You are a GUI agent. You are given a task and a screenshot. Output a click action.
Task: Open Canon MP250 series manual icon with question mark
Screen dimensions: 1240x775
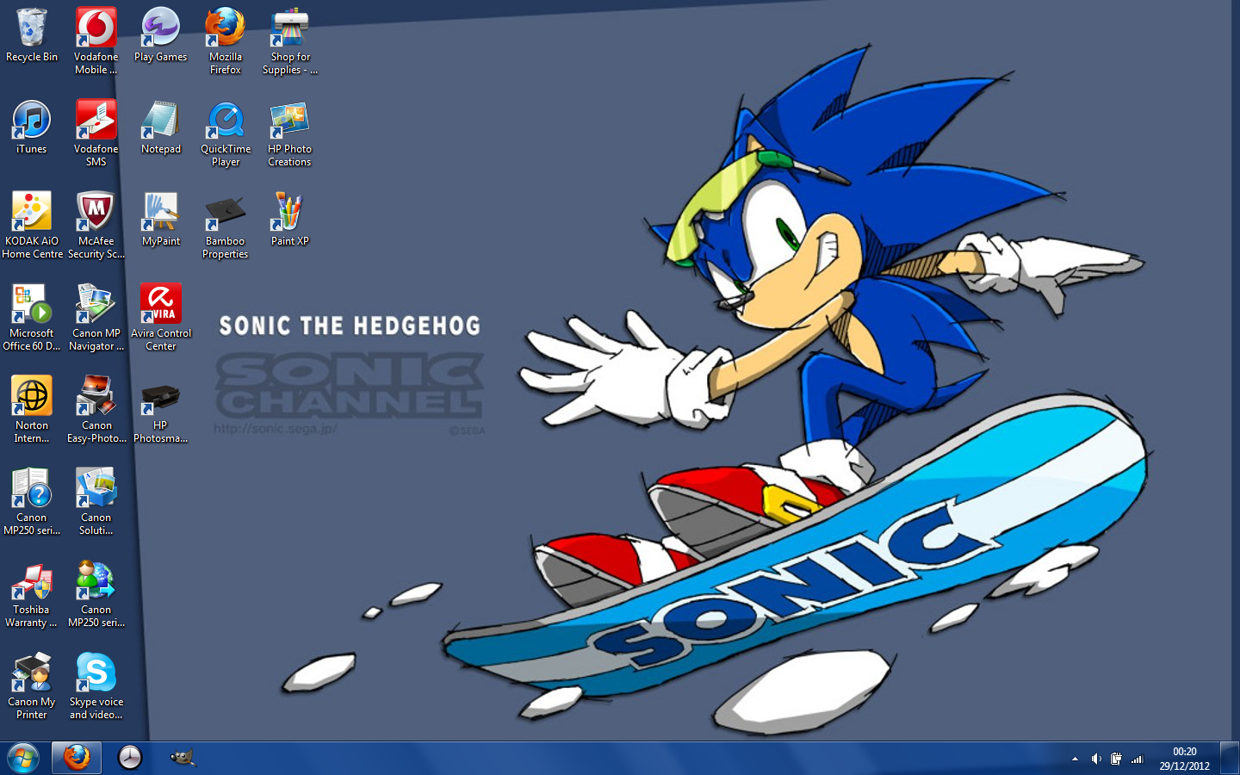(32, 502)
